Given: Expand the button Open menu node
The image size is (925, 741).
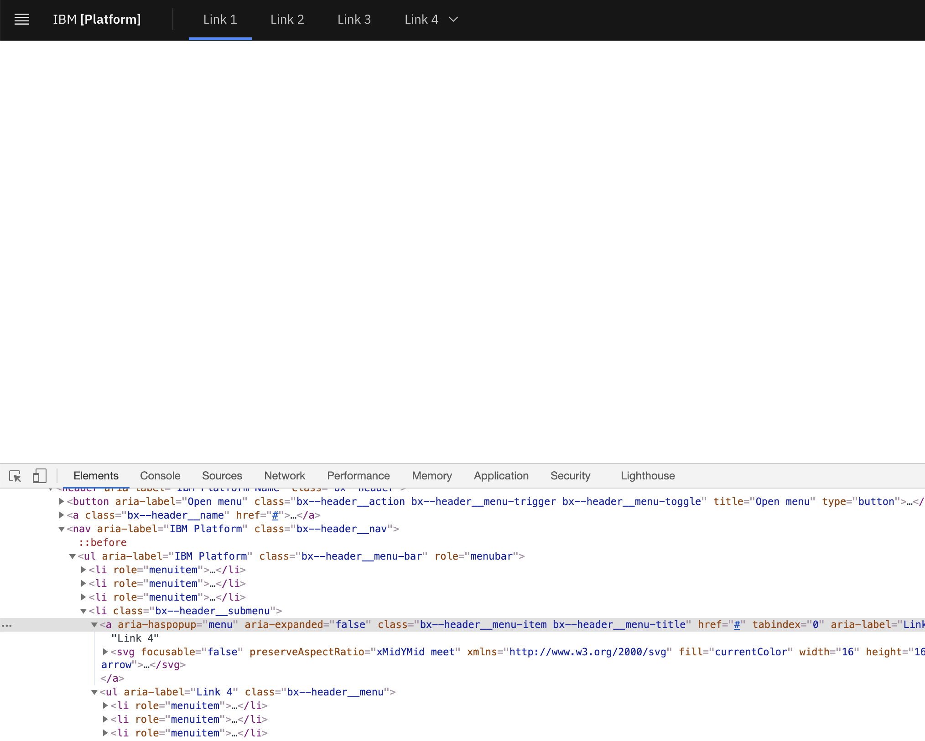Looking at the screenshot, I should click(x=62, y=501).
